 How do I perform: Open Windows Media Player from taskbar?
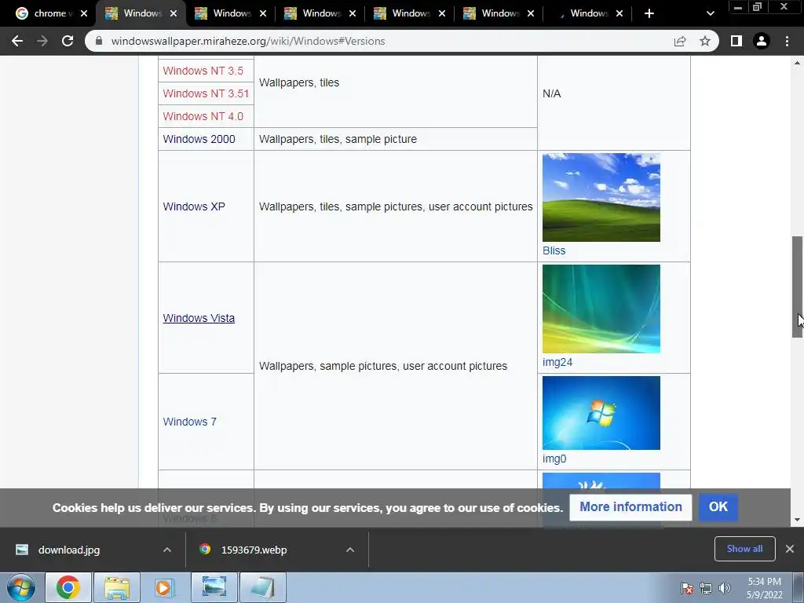(x=165, y=587)
